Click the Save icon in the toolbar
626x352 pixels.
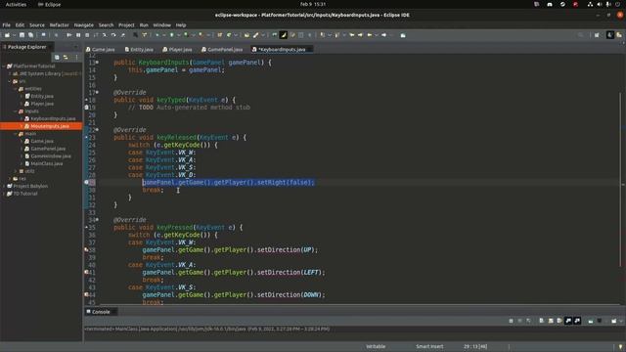22,35
